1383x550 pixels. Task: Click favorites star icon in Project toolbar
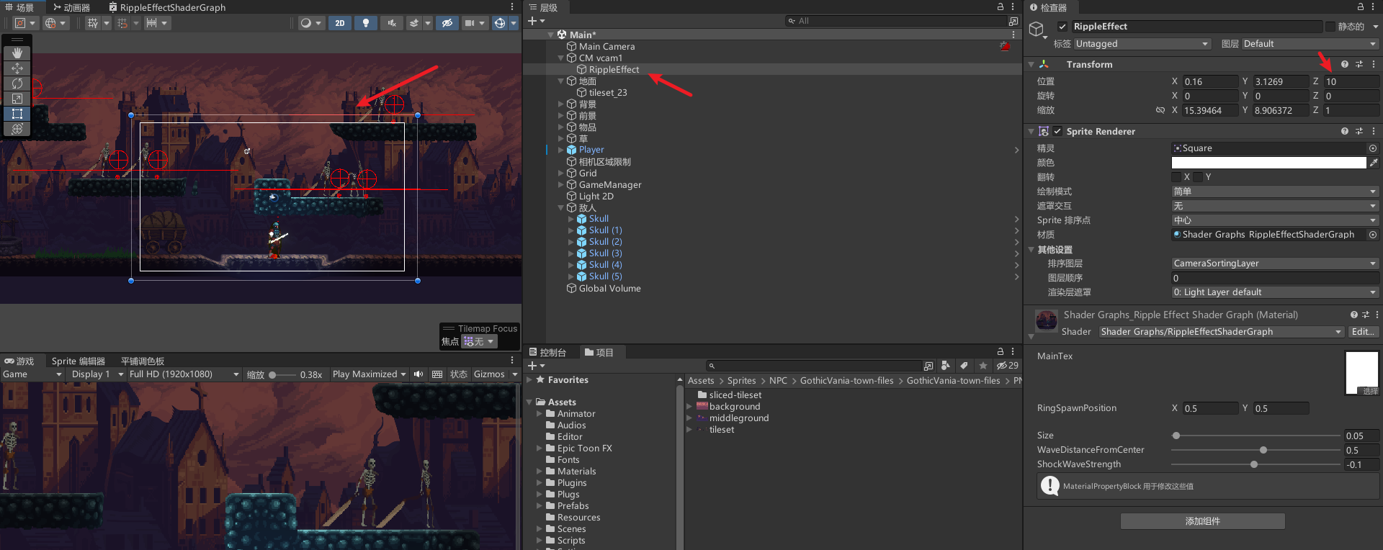pos(983,366)
